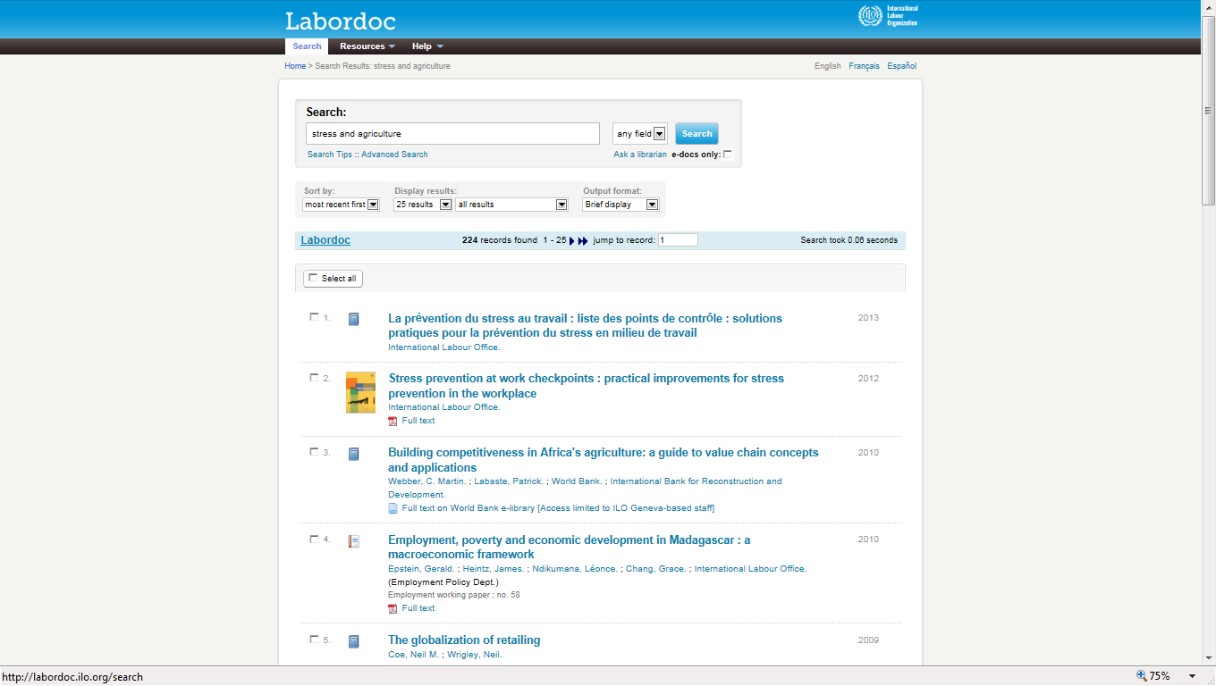
Task: Jump to last page double arrow
Action: 583,240
